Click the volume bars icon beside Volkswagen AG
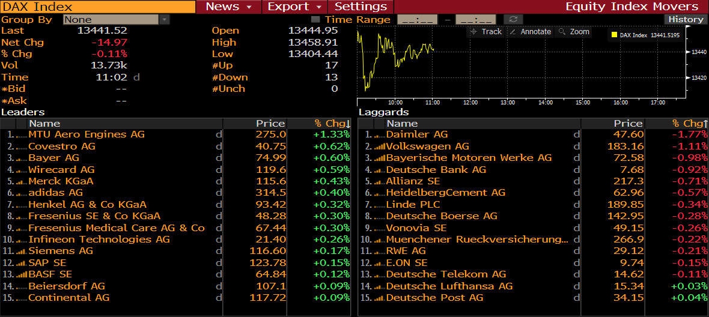The width and height of the screenshot is (709, 317). [x=379, y=146]
